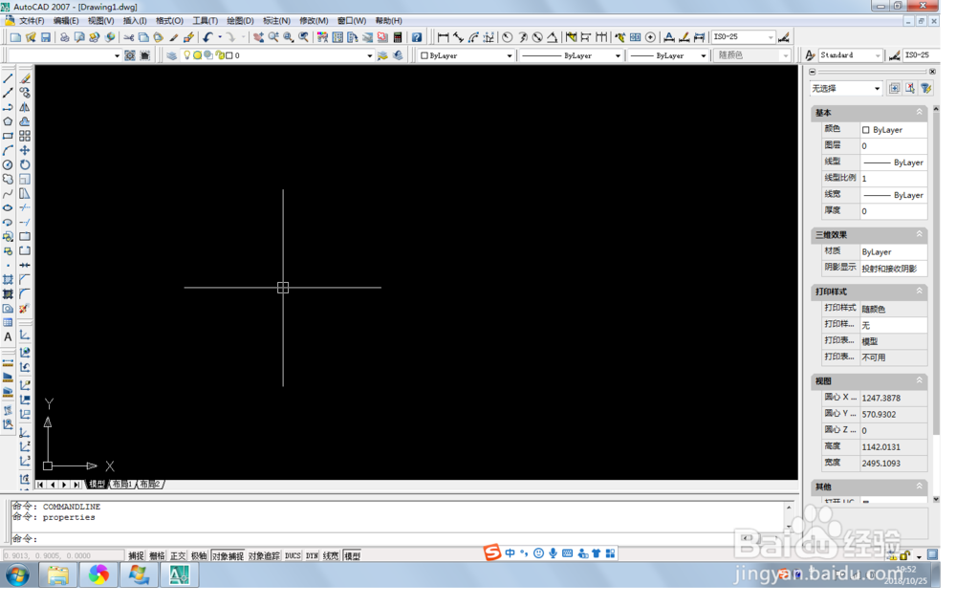Open the 文件(F) menu

32,21
